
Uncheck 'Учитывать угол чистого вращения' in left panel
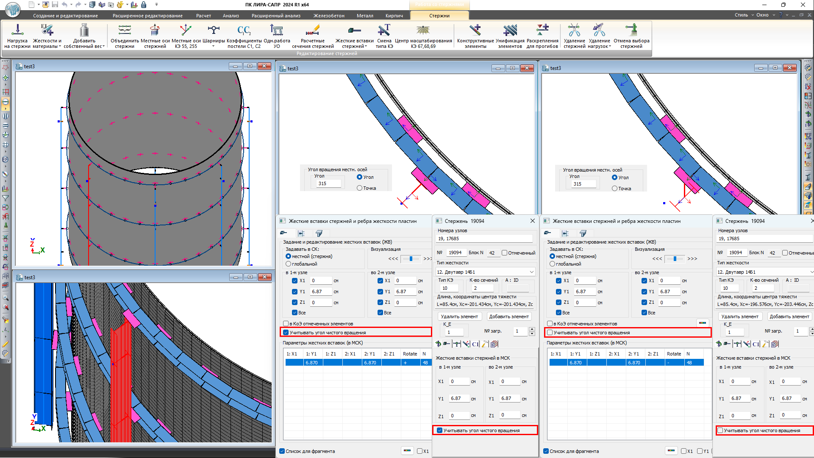click(x=286, y=333)
